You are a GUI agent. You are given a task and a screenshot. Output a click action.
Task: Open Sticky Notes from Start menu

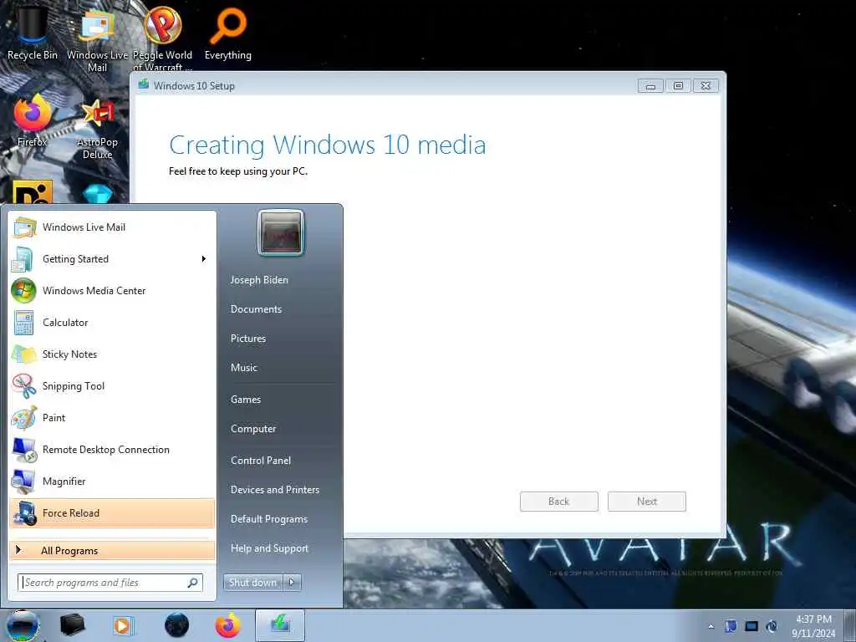[112, 354]
